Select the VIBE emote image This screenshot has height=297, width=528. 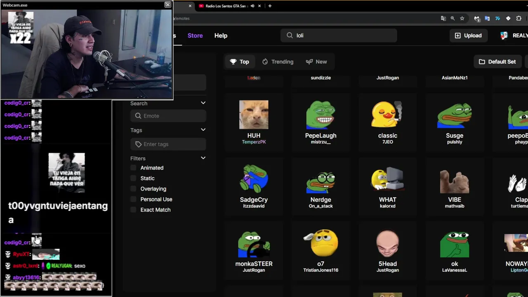click(x=455, y=181)
